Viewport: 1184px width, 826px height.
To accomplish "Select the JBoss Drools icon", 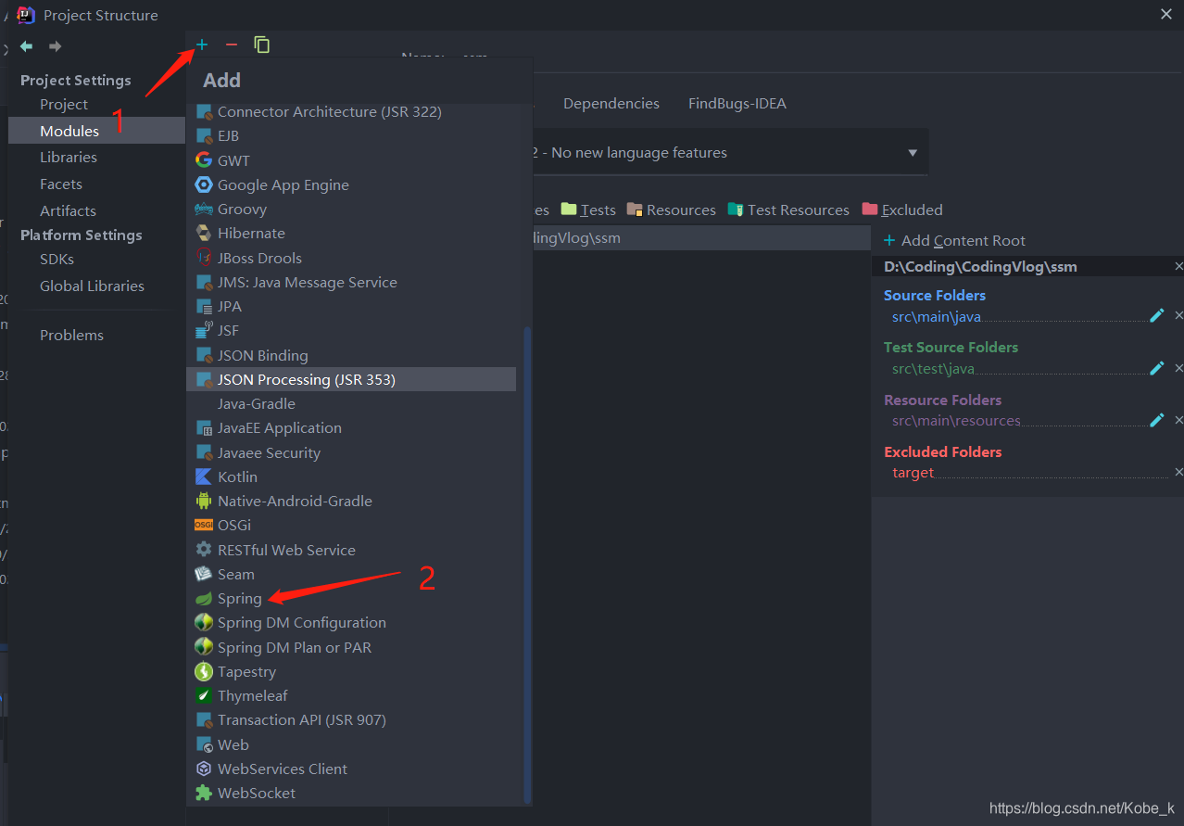I will point(204,258).
